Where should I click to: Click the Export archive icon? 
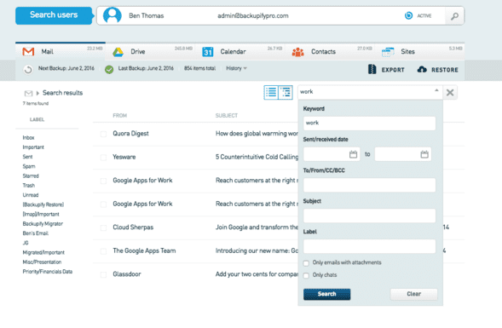372,69
